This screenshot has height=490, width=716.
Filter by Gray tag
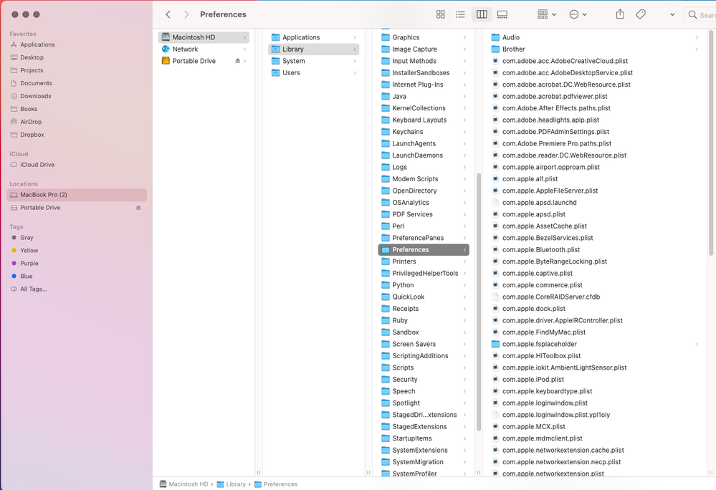(27, 238)
